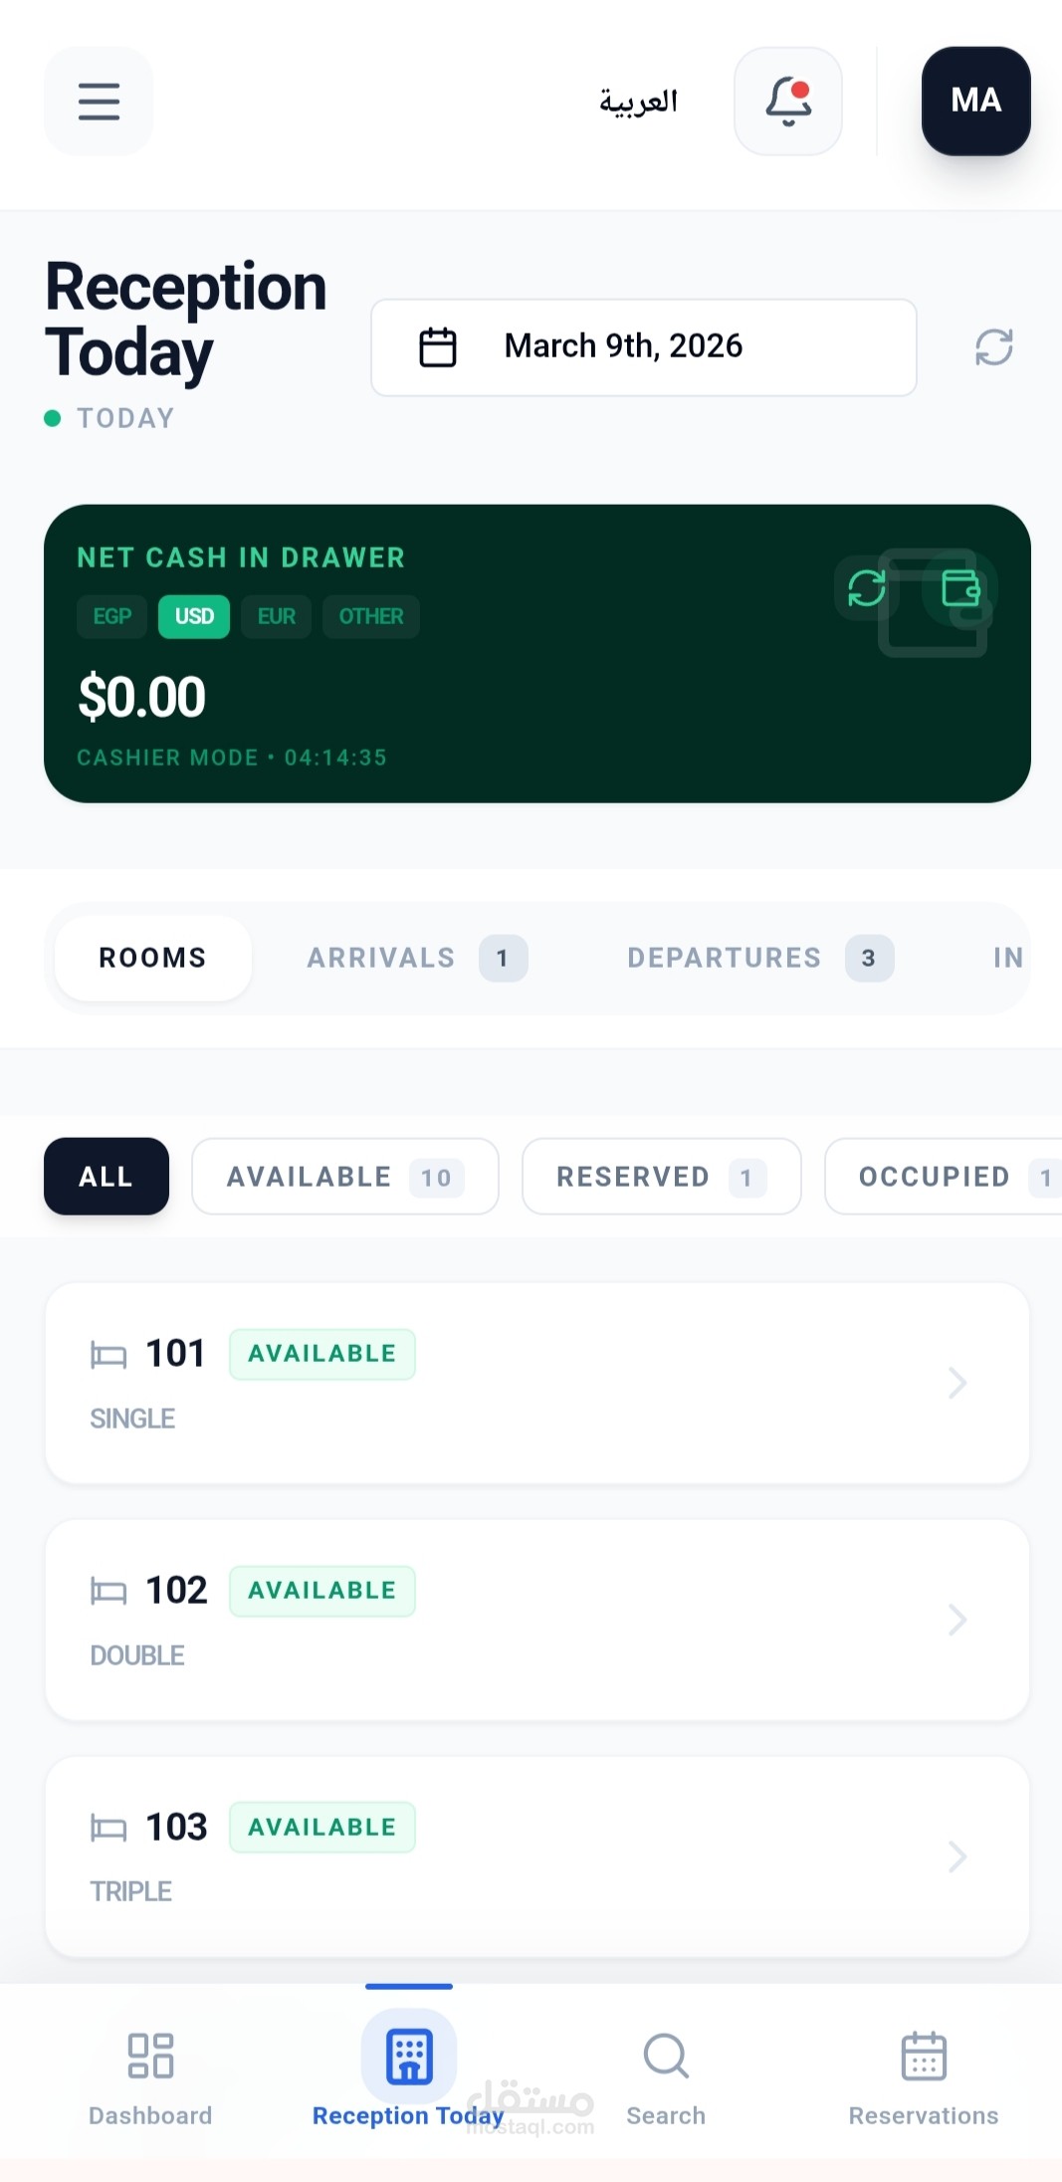Open the wallet icon in cash card

[x=960, y=587]
